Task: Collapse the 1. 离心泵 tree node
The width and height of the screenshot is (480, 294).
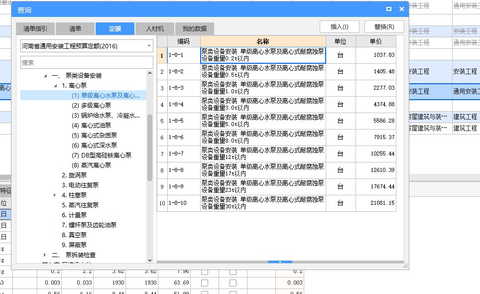Action: pyautogui.click(x=55, y=86)
